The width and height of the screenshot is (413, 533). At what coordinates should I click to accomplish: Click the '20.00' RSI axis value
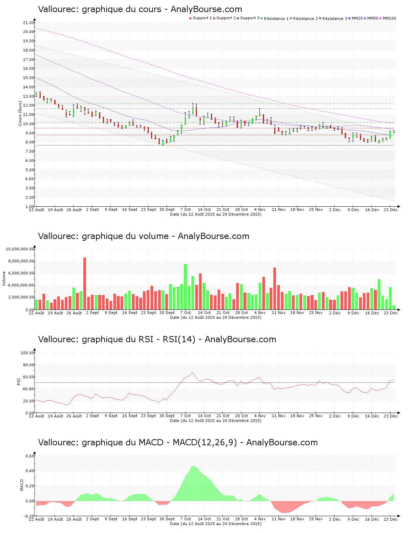pyautogui.click(x=29, y=401)
